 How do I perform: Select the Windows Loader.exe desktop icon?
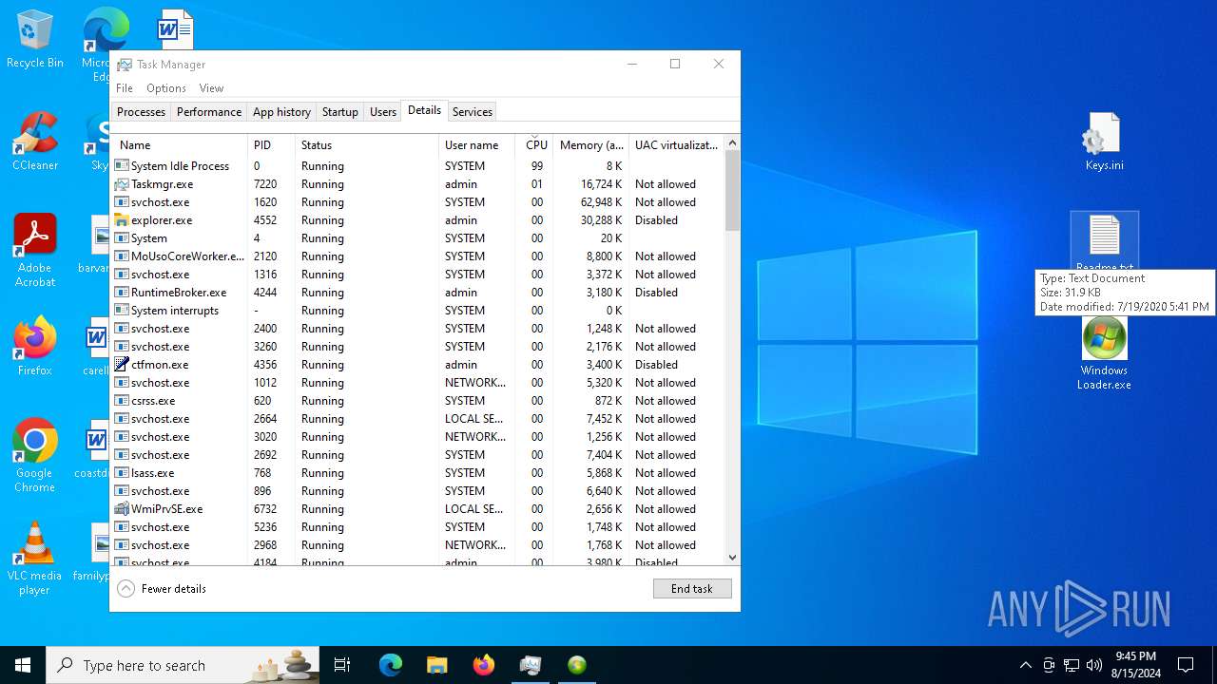pos(1104,352)
